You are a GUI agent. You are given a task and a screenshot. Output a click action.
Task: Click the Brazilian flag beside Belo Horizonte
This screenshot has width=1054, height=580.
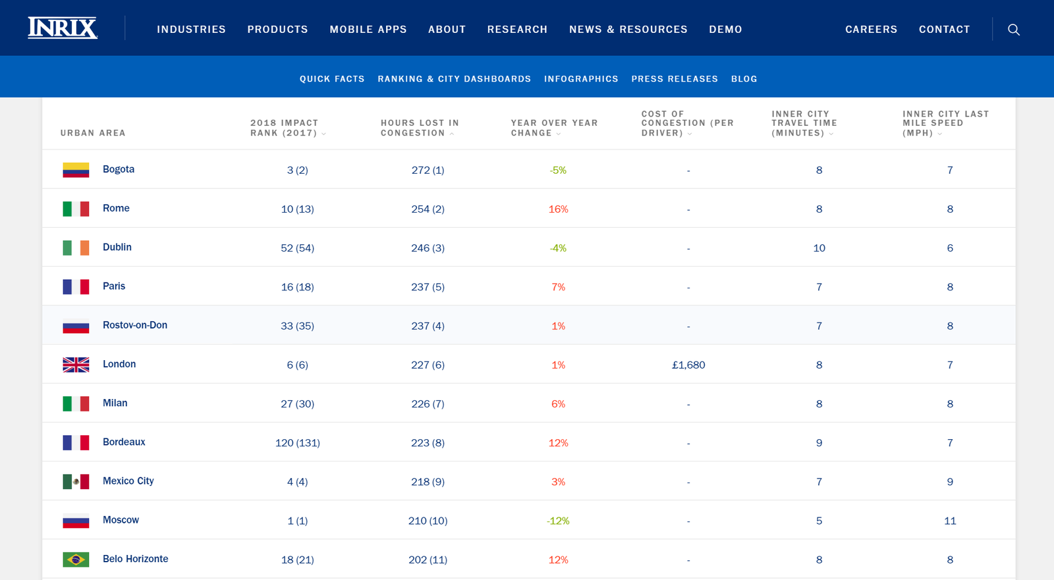pos(76,560)
